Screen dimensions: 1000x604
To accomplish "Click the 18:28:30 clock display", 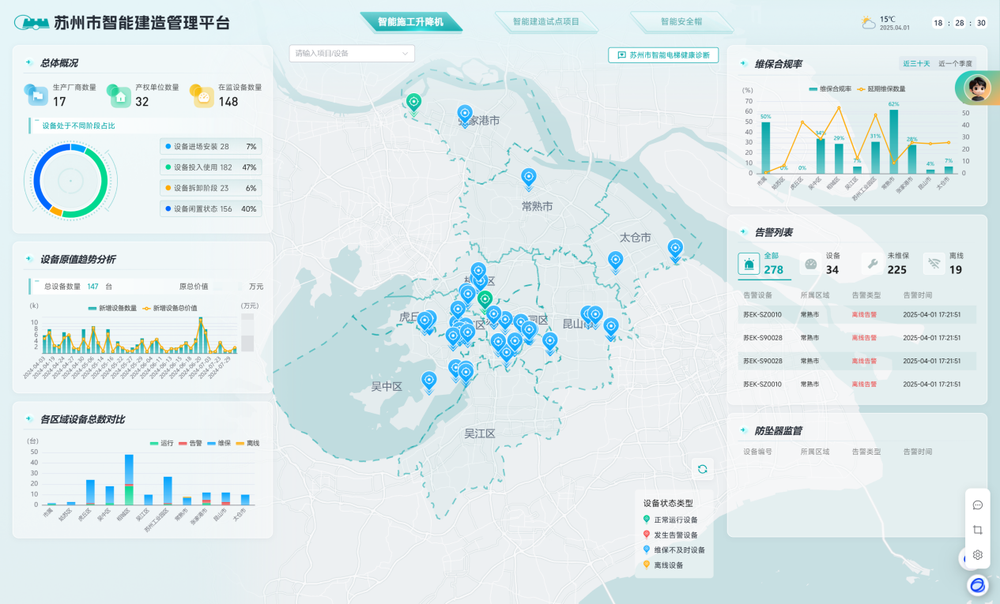I will tap(960, 23).
